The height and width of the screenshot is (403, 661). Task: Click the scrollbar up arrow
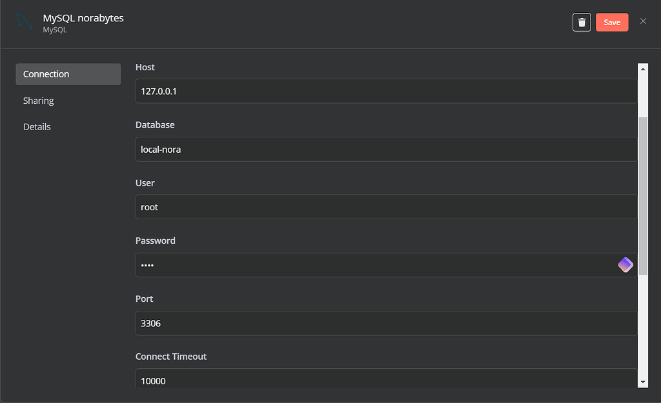643,68
